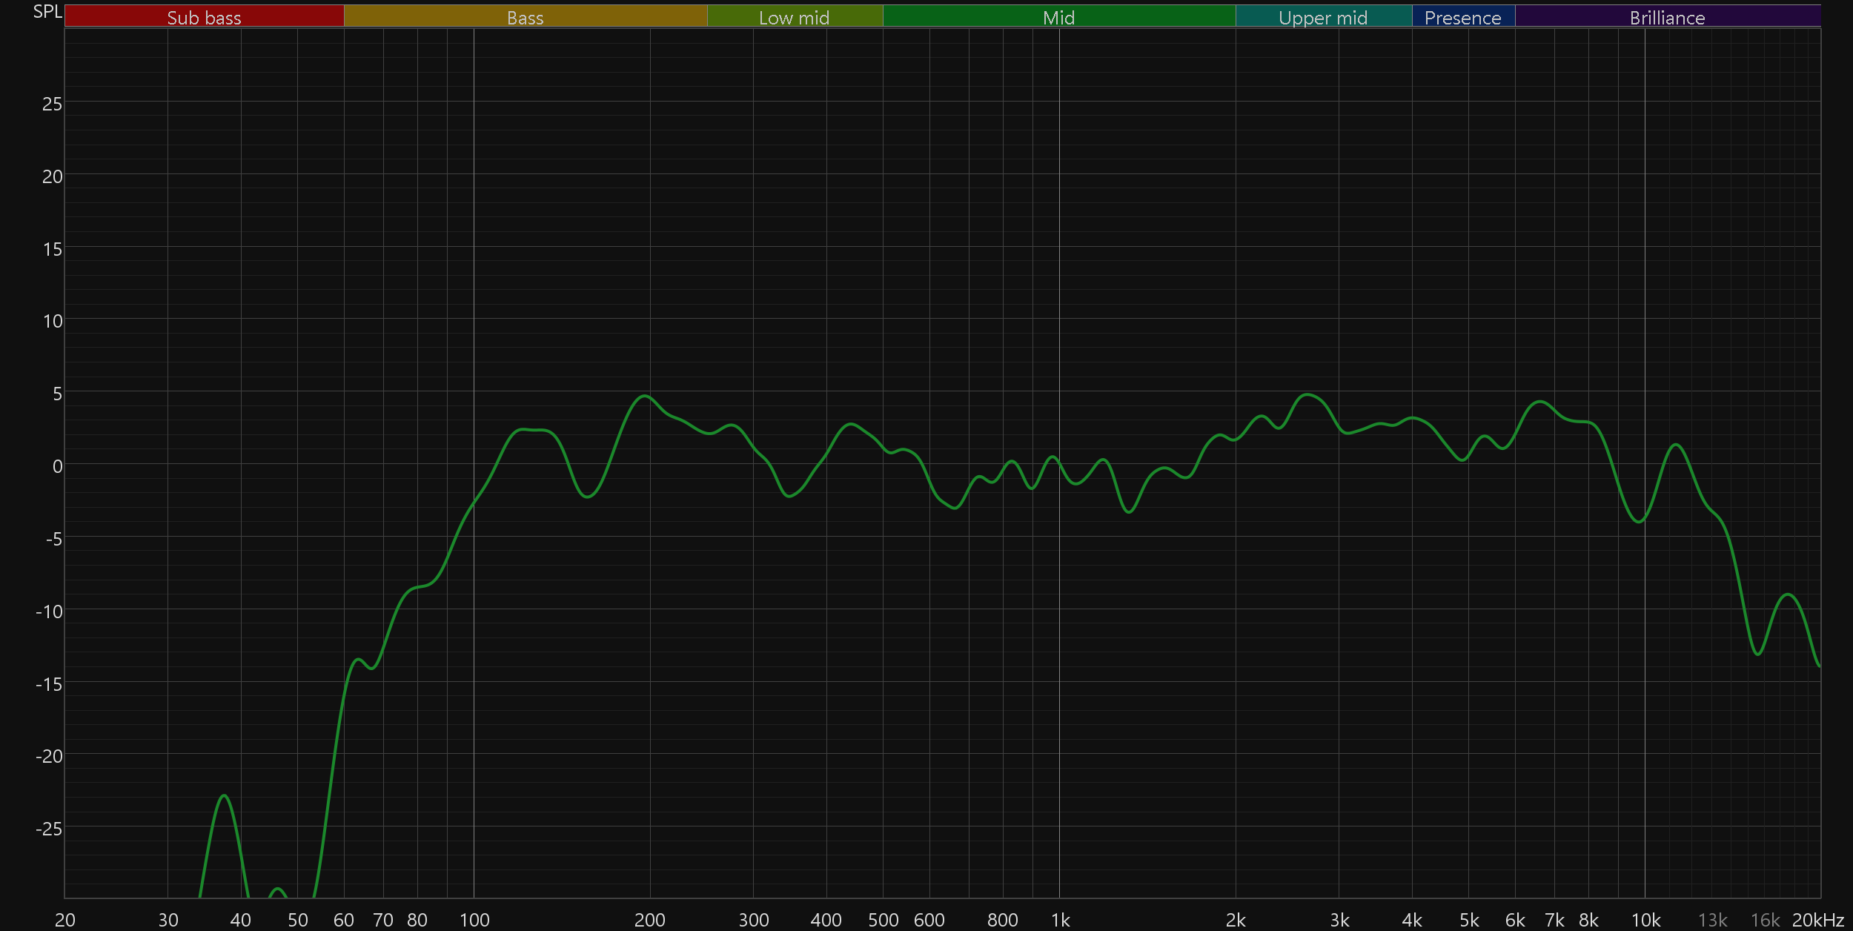Click the curve peak near 200 Hz
The image size is (1853, 931).
point(644,396)
